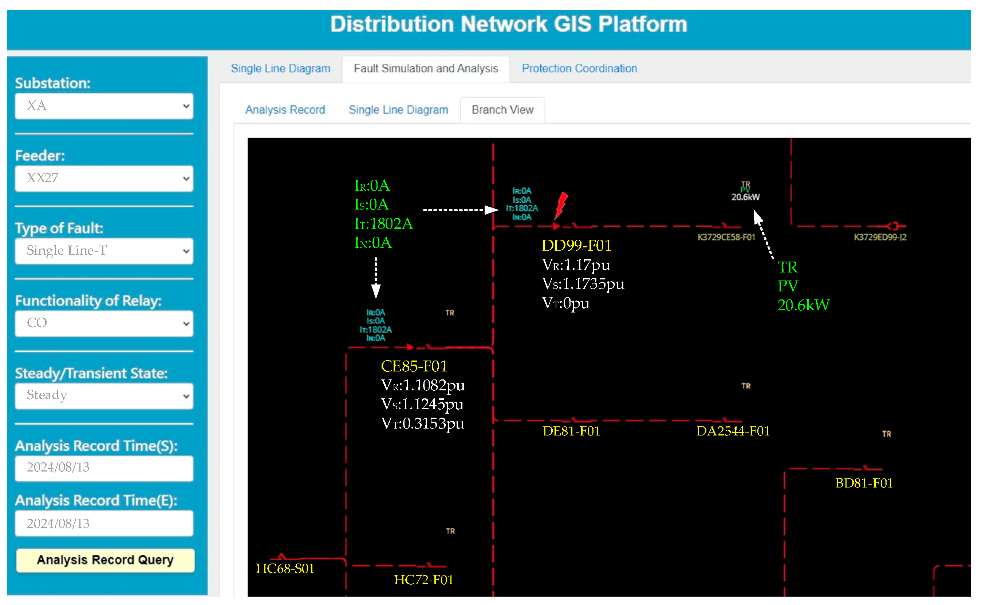Image resolution: width=982 pixels, height=605 pixels.
Task: Click the switch symbol above K3729CE58-F01
Action: pyautogui.click(x=726, y=226)
